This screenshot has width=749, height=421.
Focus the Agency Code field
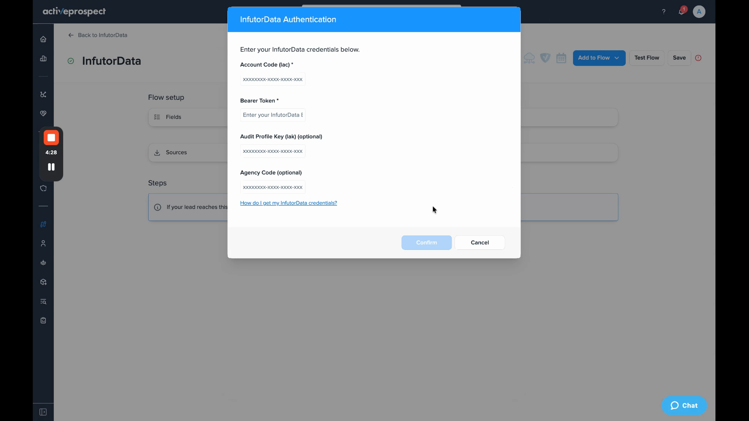click(273, 187)
